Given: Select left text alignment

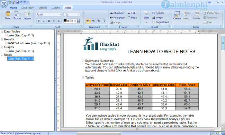Looking at the screenshot, I should [x=88, y=21].
